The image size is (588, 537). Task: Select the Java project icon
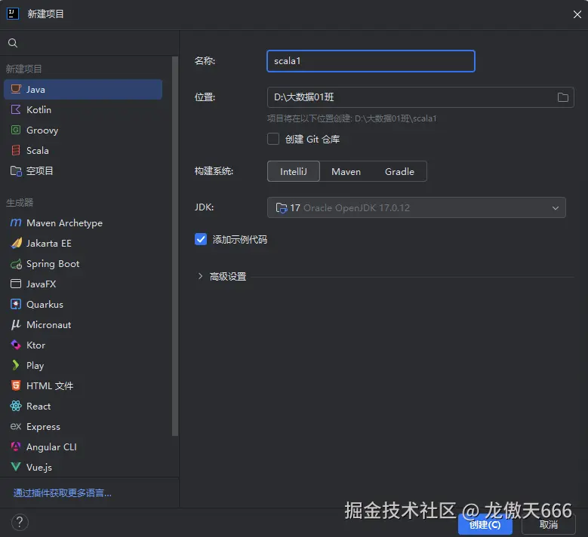pyautogui.click(x=16, y=89)
